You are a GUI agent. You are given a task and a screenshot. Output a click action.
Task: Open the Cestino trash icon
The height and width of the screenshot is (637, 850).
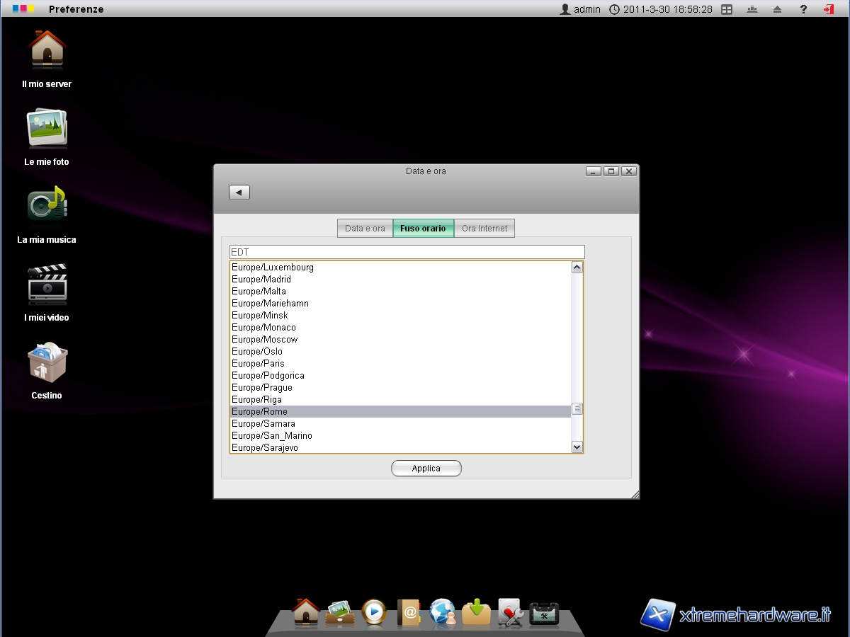pyautogui.click(x=47, y=362)
